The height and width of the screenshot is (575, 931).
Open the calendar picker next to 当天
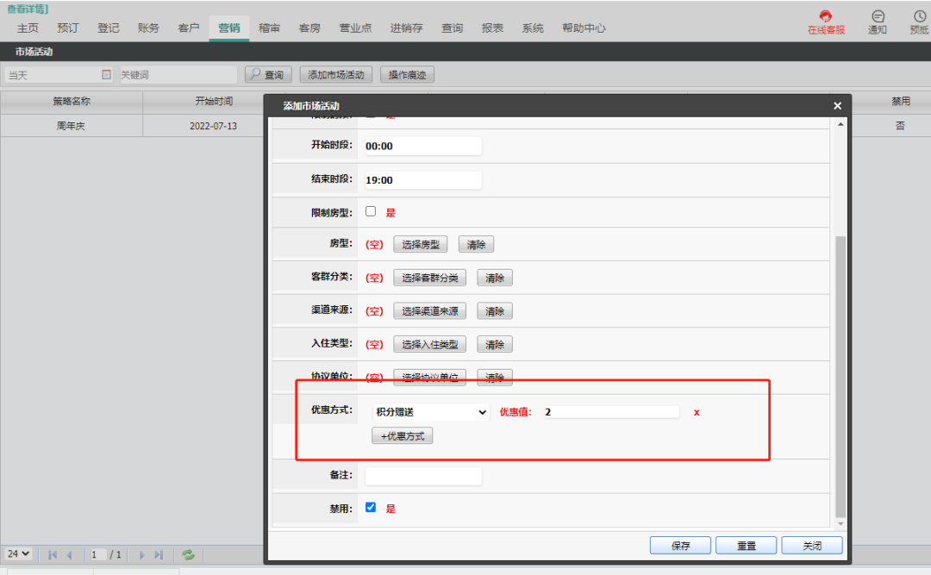pos(106,74)
